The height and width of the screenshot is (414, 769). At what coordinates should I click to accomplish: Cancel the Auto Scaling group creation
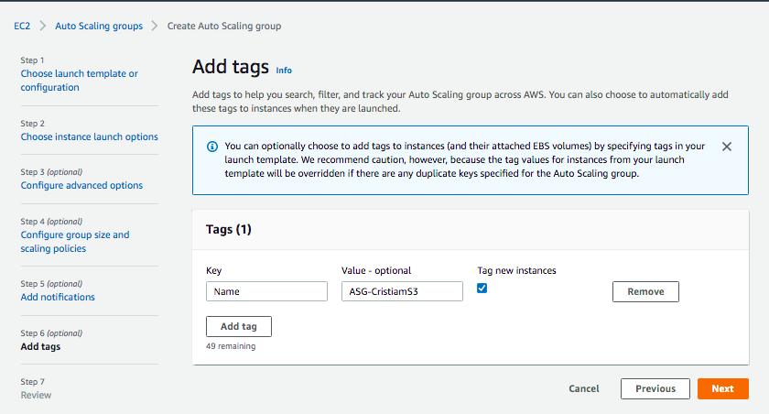point(583,388)
